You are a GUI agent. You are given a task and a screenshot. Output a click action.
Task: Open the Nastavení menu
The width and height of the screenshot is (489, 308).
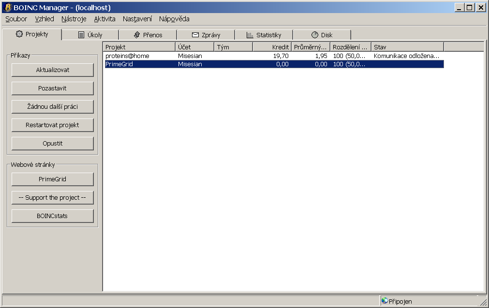click(137, 19)
